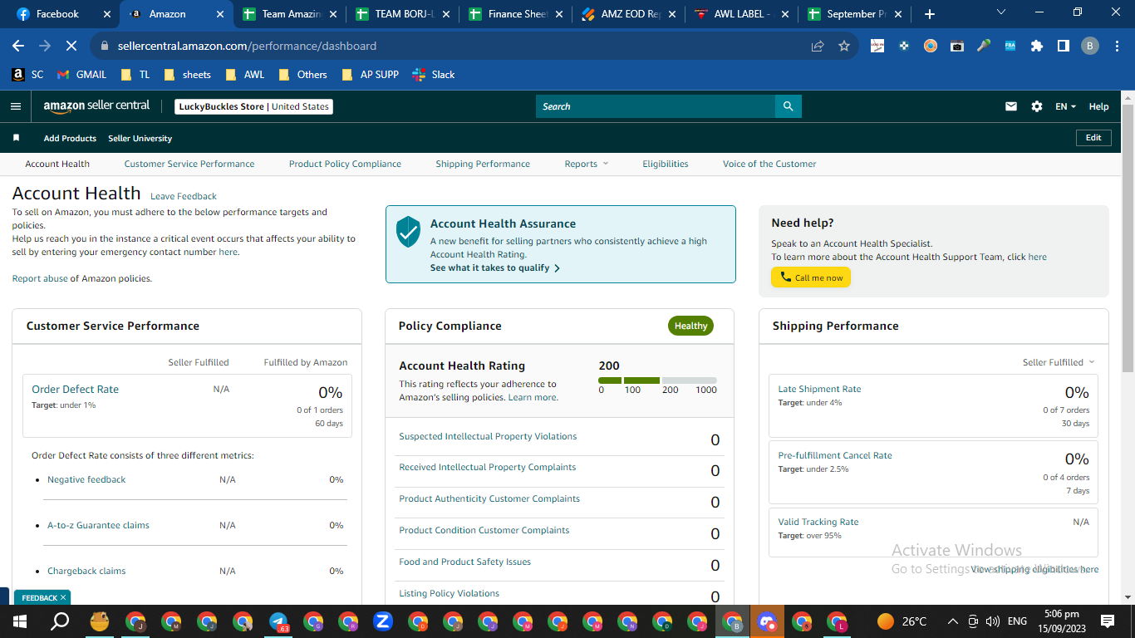Switch to the Finance Sheet browser tab
The height and width of the screenshot is (638, 1135).
(x=515, y=14)
